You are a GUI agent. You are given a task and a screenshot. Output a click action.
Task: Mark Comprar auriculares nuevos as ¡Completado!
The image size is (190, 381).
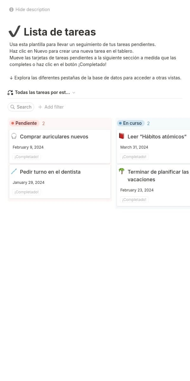point(26,157)
